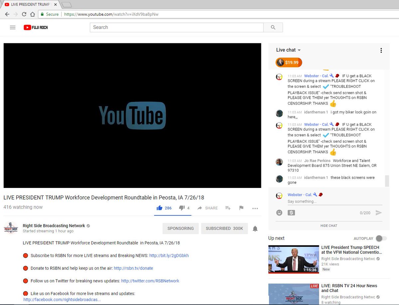
Task: Open Super Chat dollar icon
Action: (x=291, y=213)
